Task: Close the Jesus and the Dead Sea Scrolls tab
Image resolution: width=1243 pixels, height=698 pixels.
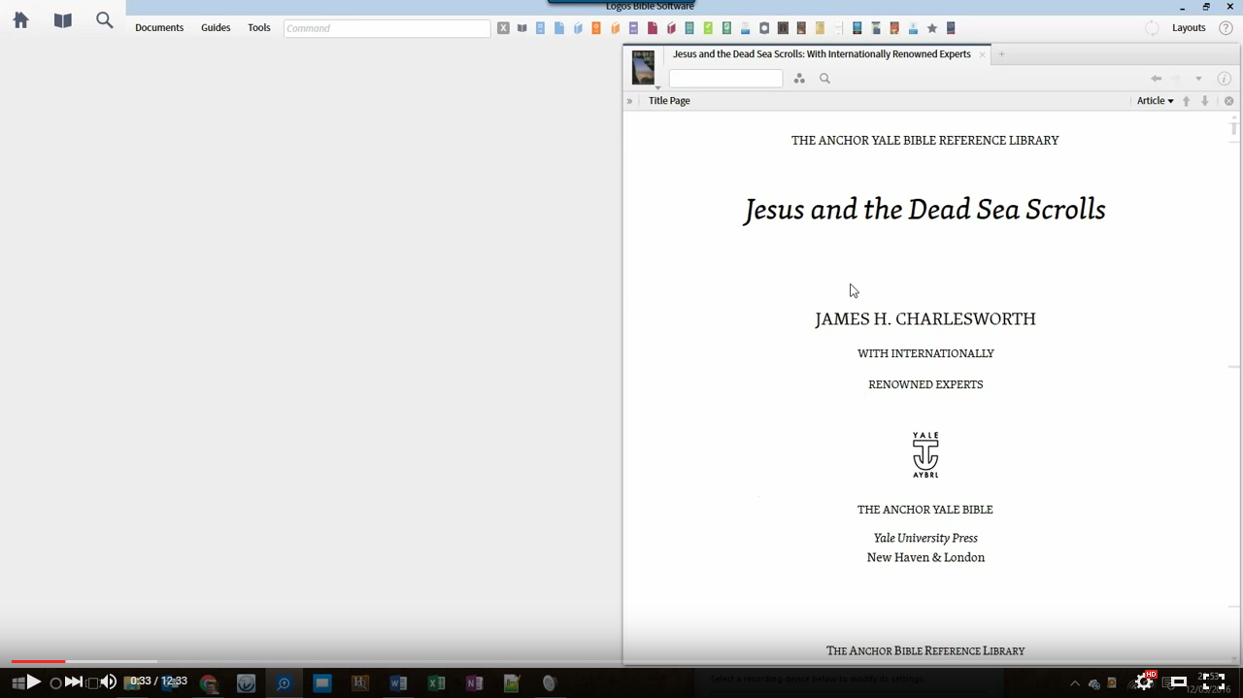Action: pyautogui.click(x=982, y=54)
